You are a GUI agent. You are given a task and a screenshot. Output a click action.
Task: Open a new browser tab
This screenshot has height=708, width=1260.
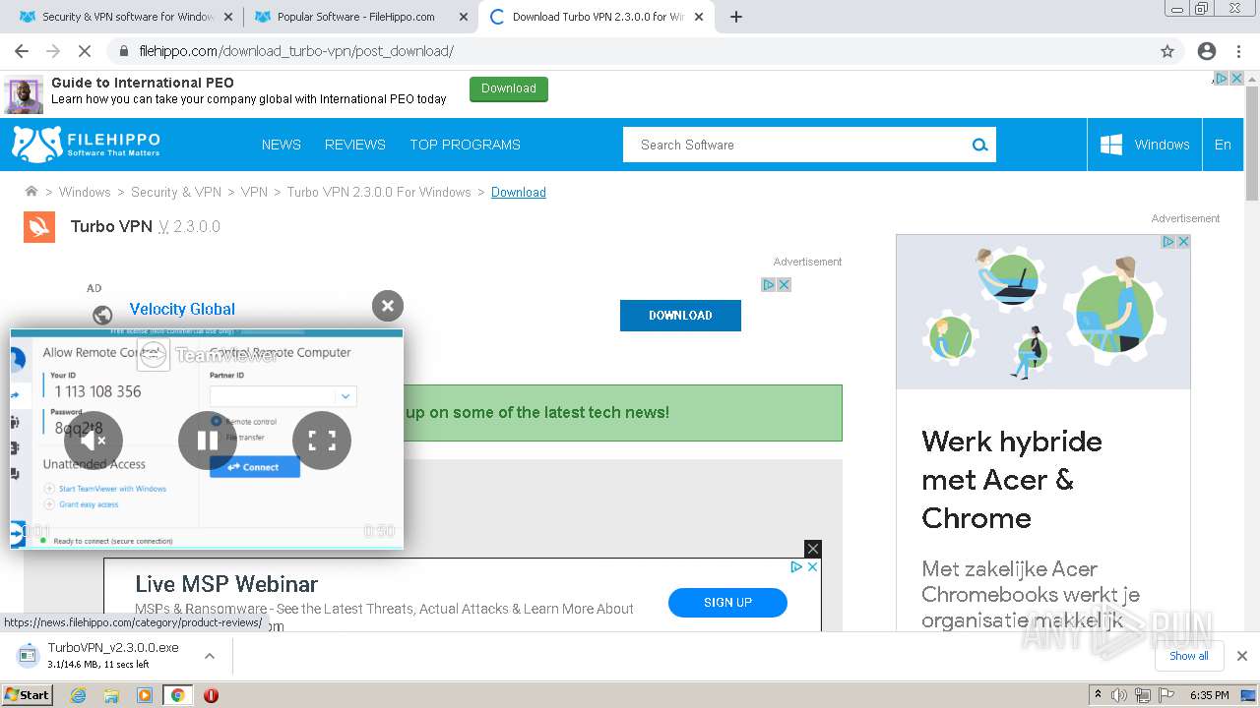(736, 17)
